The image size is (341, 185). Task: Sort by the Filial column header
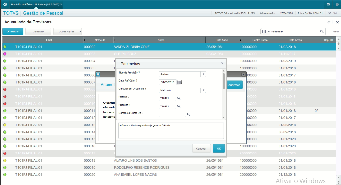coord(49,40)
